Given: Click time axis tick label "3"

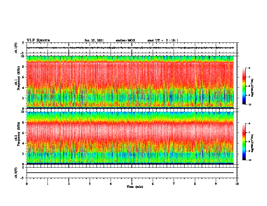Looking at the screenshot, I should tap(90, 184).
